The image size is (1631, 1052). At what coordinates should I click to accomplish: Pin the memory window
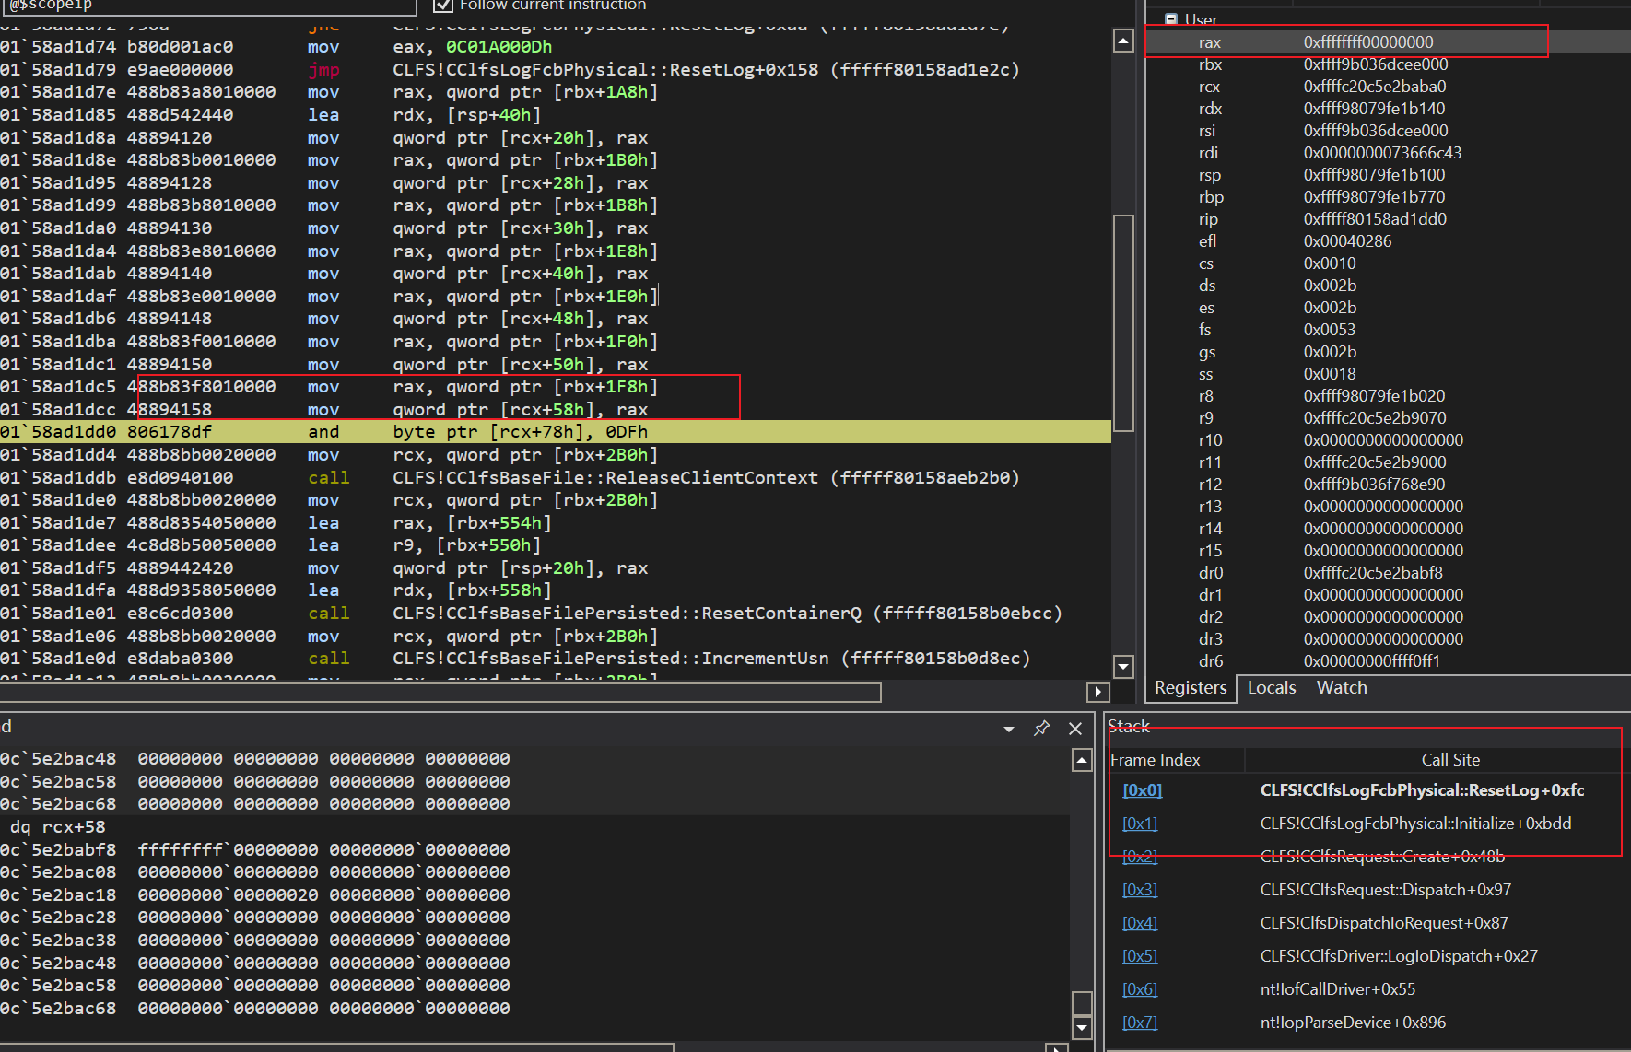pyautogui.click(x=1042, y=729)
